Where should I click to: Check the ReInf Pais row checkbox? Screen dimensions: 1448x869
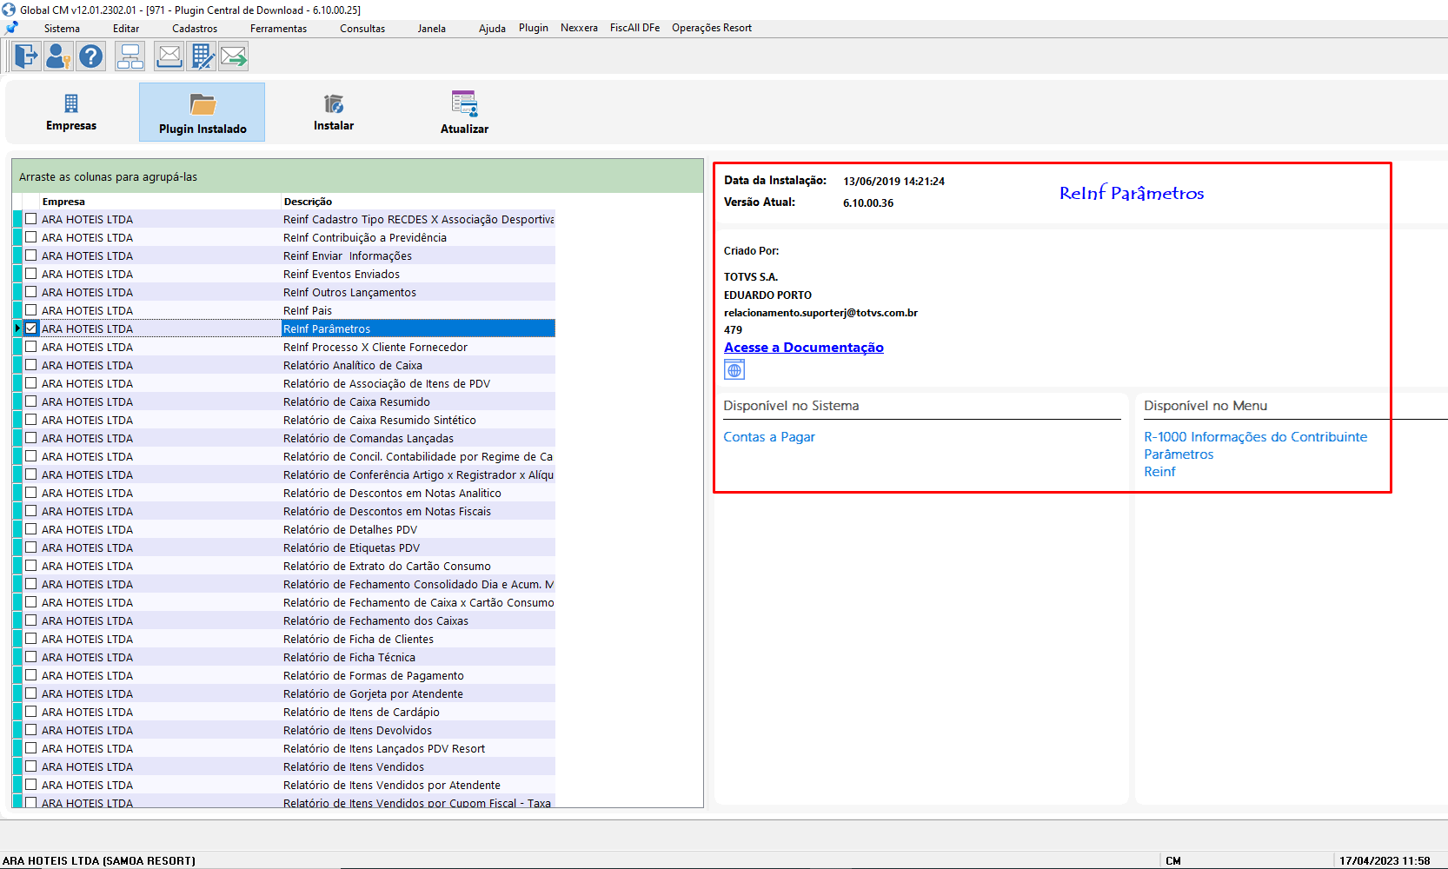click(x=31, y=310)
